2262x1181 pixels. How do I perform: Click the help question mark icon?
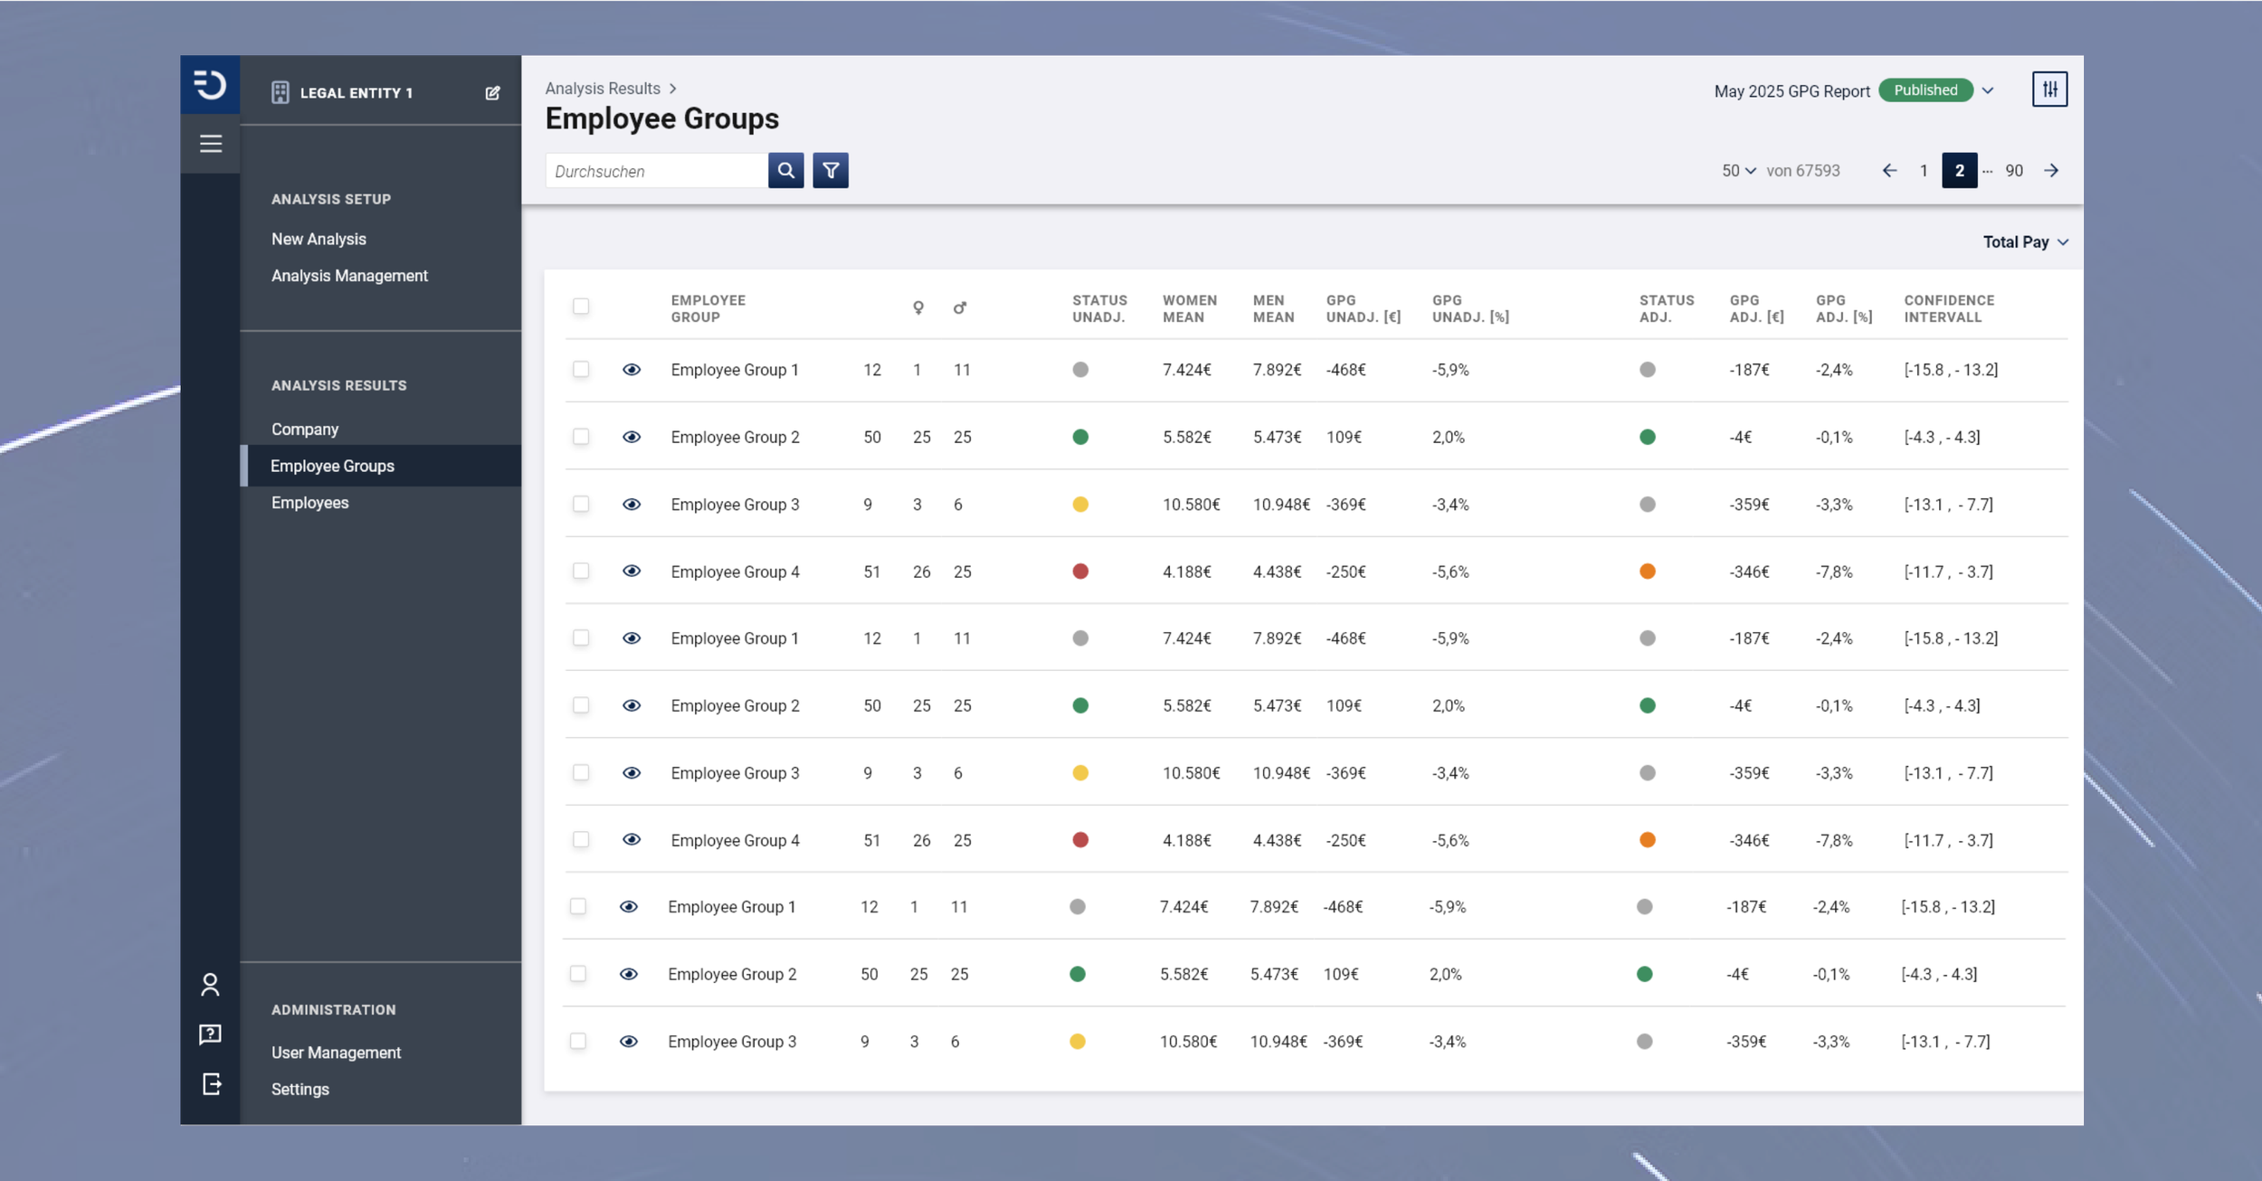(210, 1034)
